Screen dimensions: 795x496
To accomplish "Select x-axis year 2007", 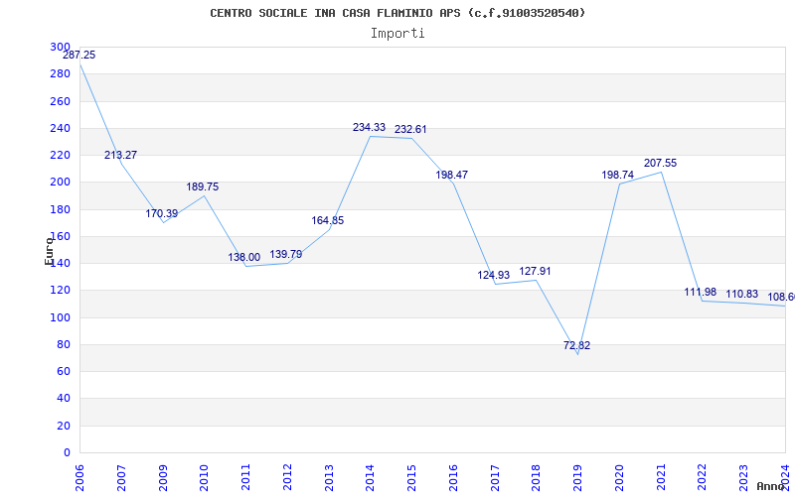I will coord(121,478).
